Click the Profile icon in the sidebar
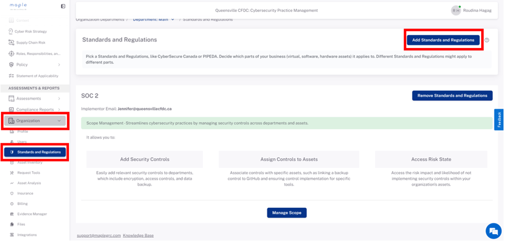The height and width of the screenshot is (243, 505). click(x=12, y=131)
